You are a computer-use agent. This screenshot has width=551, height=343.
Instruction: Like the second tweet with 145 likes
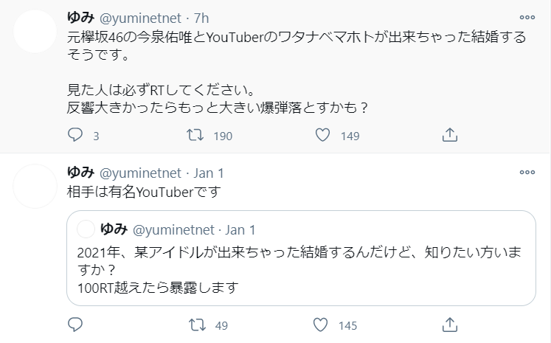click(x=320, y=325)
